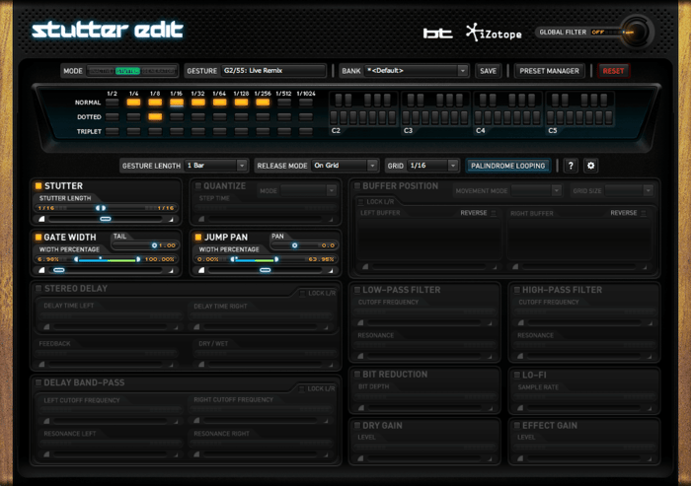This screenshot has height=486, width=691.
Task: Open the Grid 1/16 dropdown
Action: (432, 166)
